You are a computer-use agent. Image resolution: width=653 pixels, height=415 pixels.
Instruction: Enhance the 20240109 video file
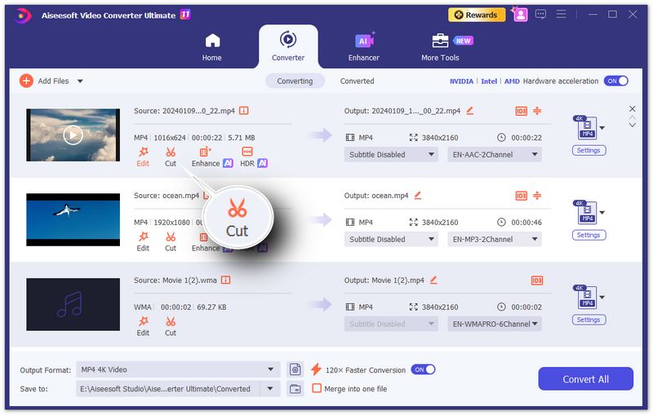(211, 157)
